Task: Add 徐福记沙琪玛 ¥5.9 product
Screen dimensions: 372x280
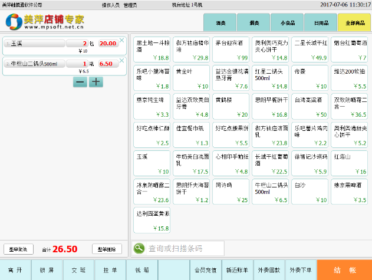Action: [x=310, y=163]
